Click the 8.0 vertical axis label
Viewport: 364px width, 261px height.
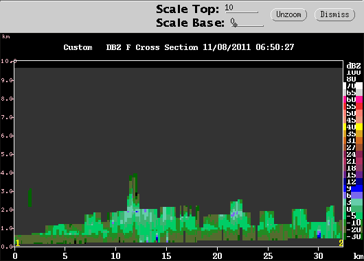(x=6, y=99)
